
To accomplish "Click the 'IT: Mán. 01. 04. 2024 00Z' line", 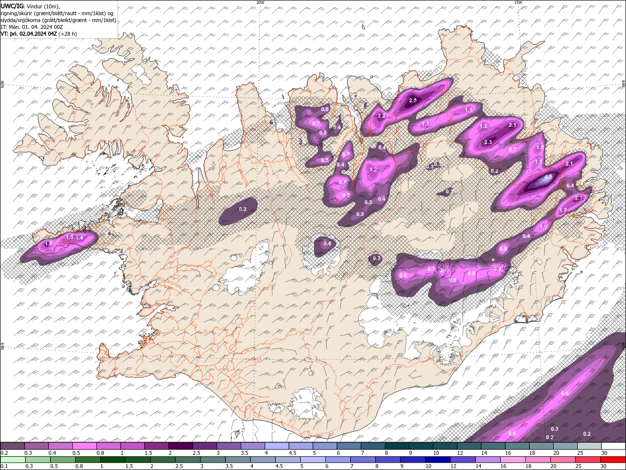I will [x=32, y=27].
